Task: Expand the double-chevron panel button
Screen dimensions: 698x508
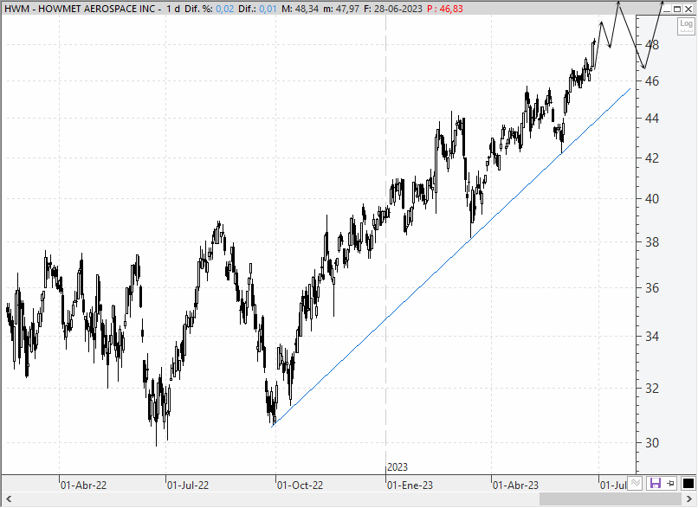Action: pos(636,483)
